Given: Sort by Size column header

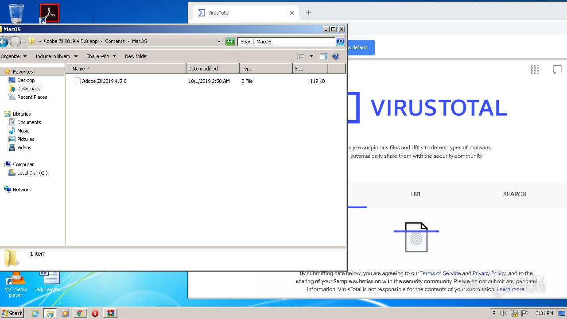Looking at the screenshot, I should click(x=311, y=69).
